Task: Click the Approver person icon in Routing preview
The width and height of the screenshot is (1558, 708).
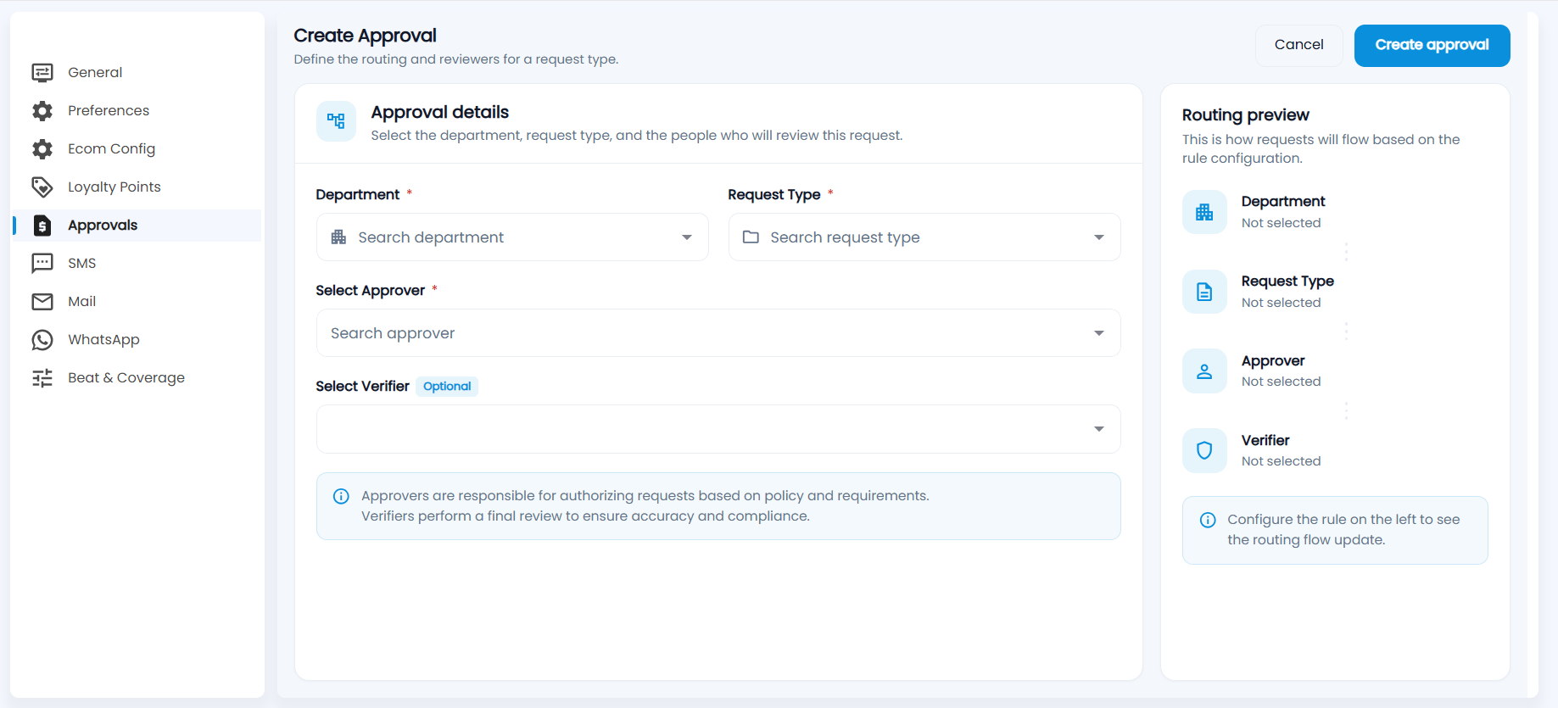Action: (1204, 371)
